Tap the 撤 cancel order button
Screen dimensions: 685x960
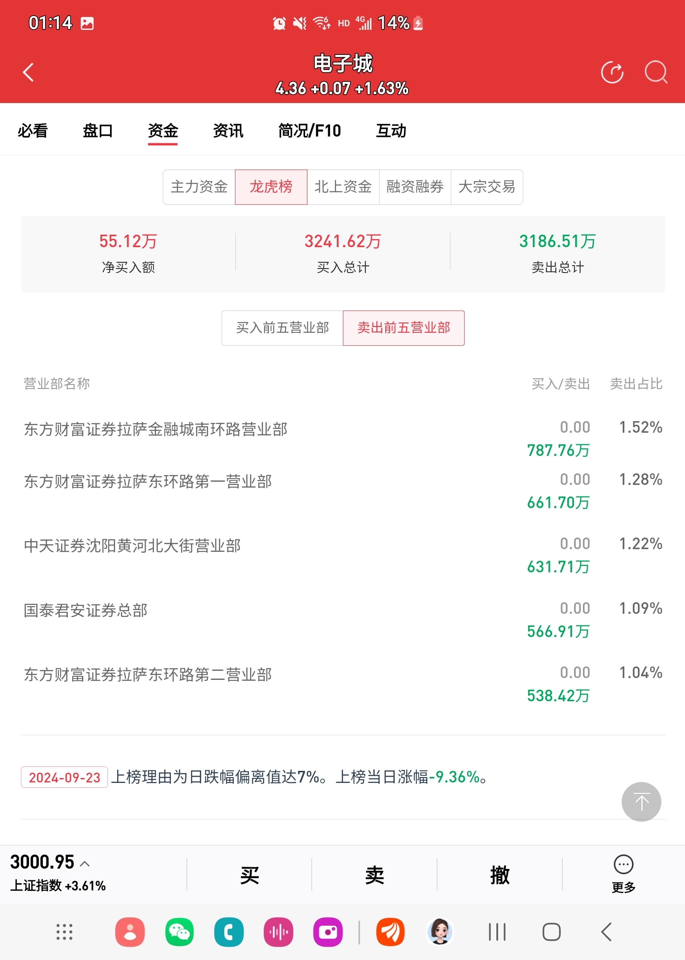(x=499, y=875)
